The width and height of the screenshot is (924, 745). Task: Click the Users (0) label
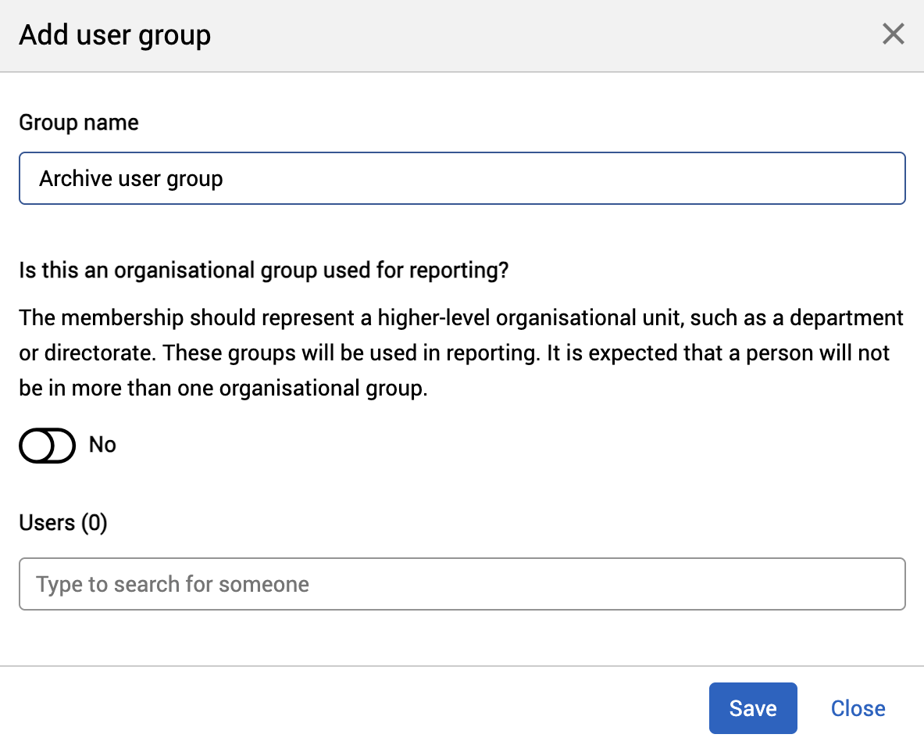[62, 522]
